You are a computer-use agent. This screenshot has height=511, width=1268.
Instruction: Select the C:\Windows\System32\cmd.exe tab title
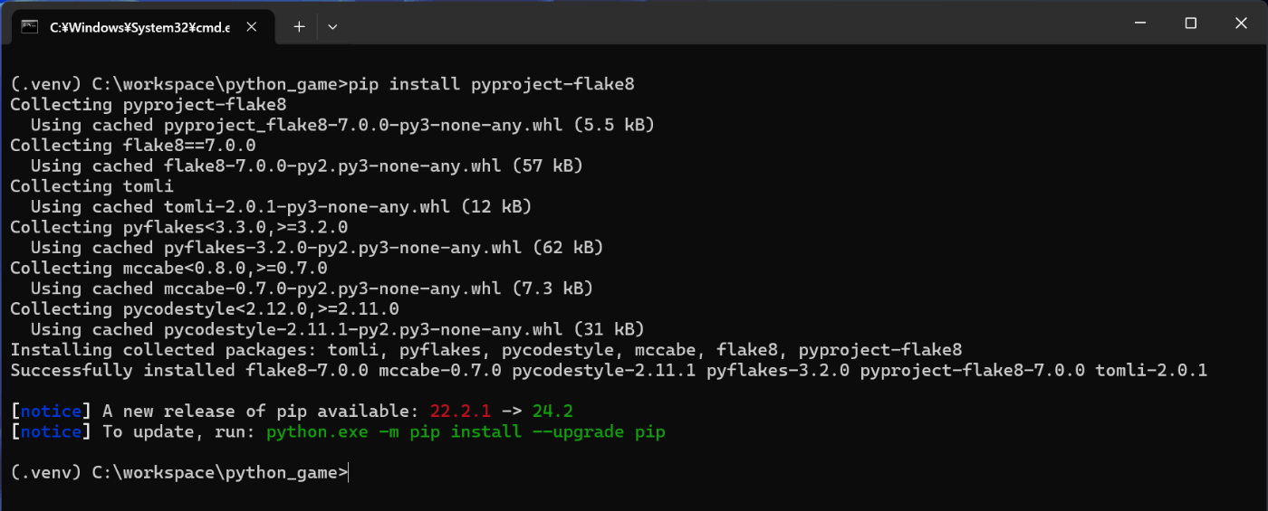(139, 27)
